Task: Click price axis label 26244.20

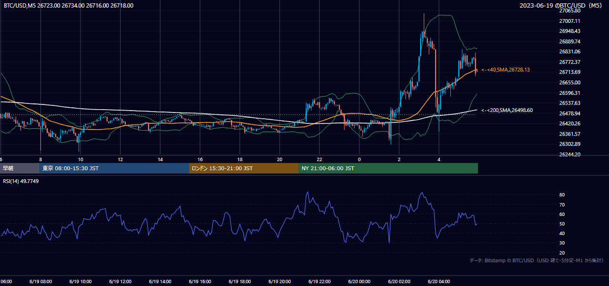Action: (569, 154)
